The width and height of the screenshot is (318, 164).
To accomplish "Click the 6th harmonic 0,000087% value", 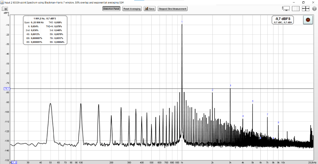I will tap(37, 38).
